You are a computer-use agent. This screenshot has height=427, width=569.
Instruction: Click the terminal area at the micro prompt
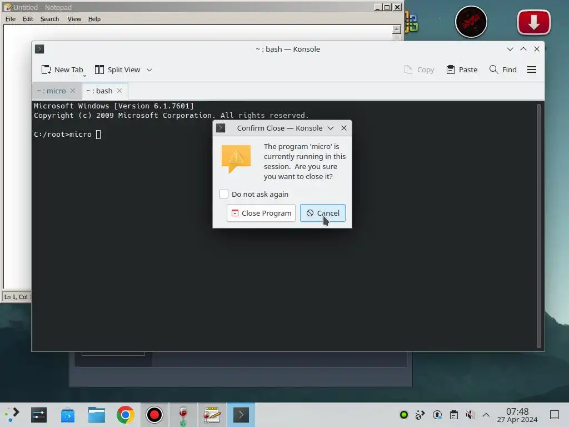point(98,135)
